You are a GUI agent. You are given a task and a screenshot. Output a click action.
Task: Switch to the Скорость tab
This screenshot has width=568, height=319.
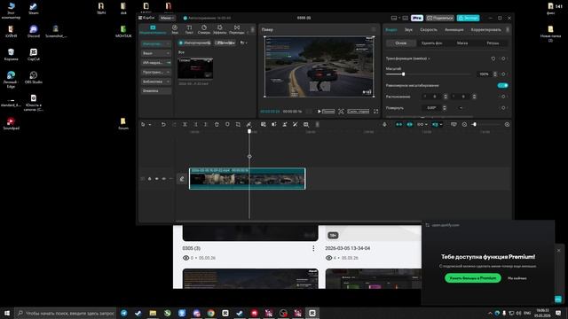429,29
